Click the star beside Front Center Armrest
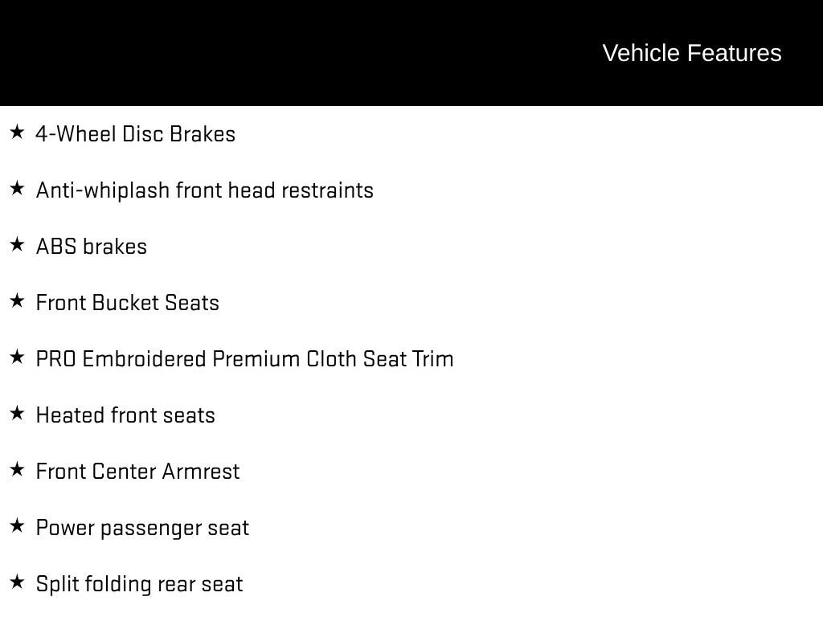Viewport: 823px width, 617px height. [x=17, y=469]
